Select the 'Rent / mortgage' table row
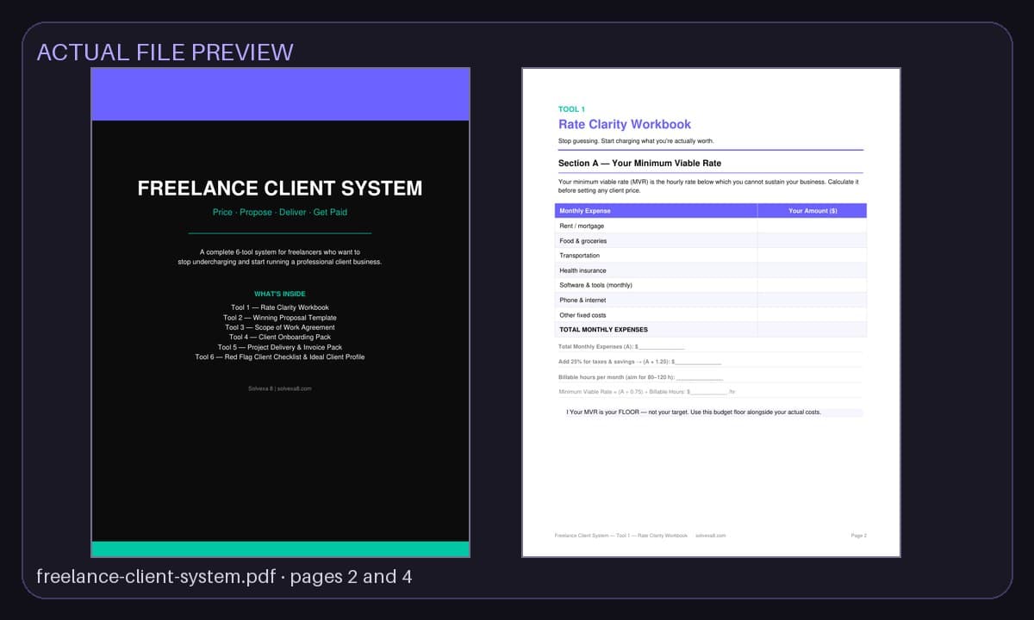The width and height of the screenshot is (1034, 620). tap(711, 226)
